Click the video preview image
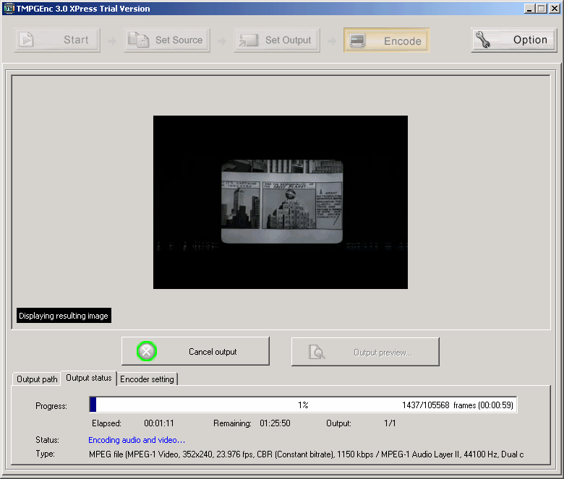 [281, 202]
